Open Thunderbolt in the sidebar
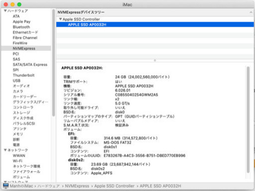Screen dimensions: 255x191 24,75
